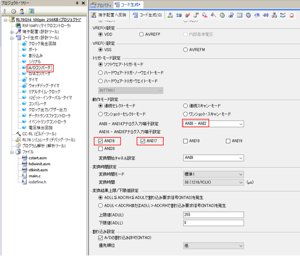
Task: Collapse the ファイル node in the project tree
Action: [12, 152]
